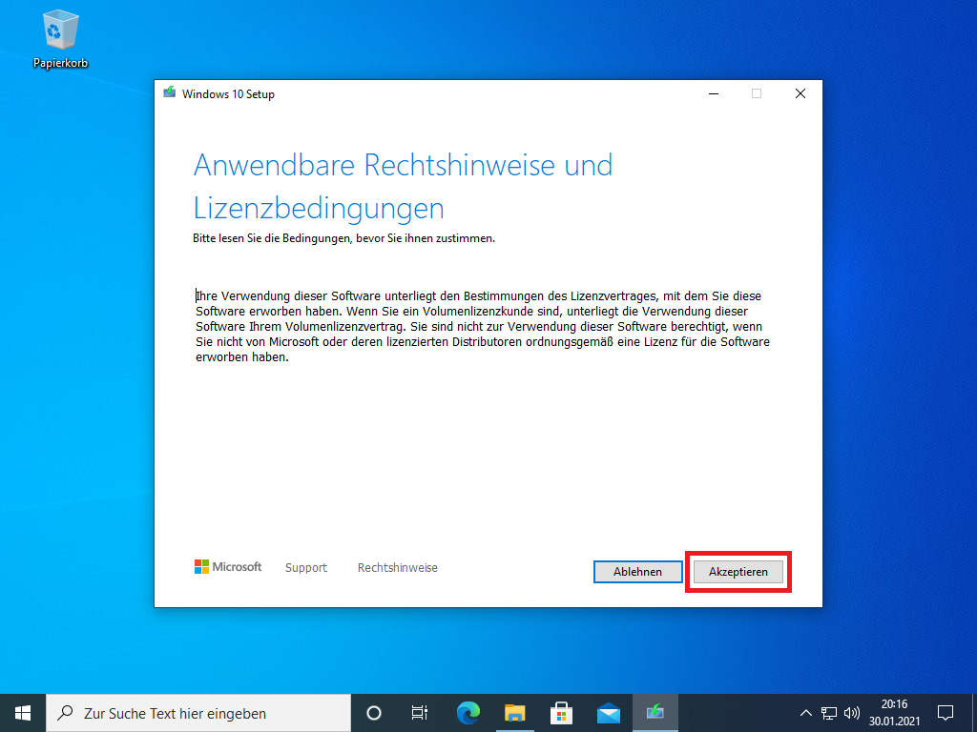Viewport: 977px width, 732px height.
Task: Open Microsoft Store from the taskbar
Action: [561, 713]
